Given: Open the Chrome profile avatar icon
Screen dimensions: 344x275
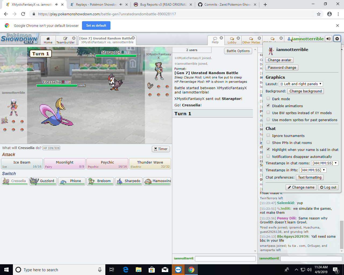Looking at the screenshot, I should tap(329, 14).
